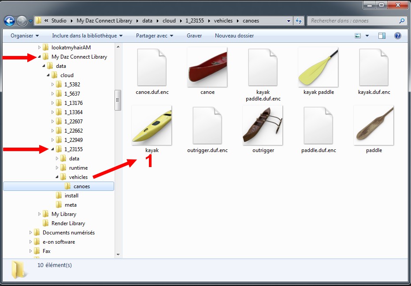Collapse the data folder under My Daz Connect Library
Viewport: 411px width, 286px height.
[x=44, y=66]
